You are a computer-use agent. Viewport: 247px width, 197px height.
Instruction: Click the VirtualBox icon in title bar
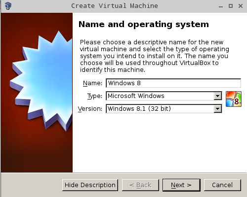tap(8, 6)
